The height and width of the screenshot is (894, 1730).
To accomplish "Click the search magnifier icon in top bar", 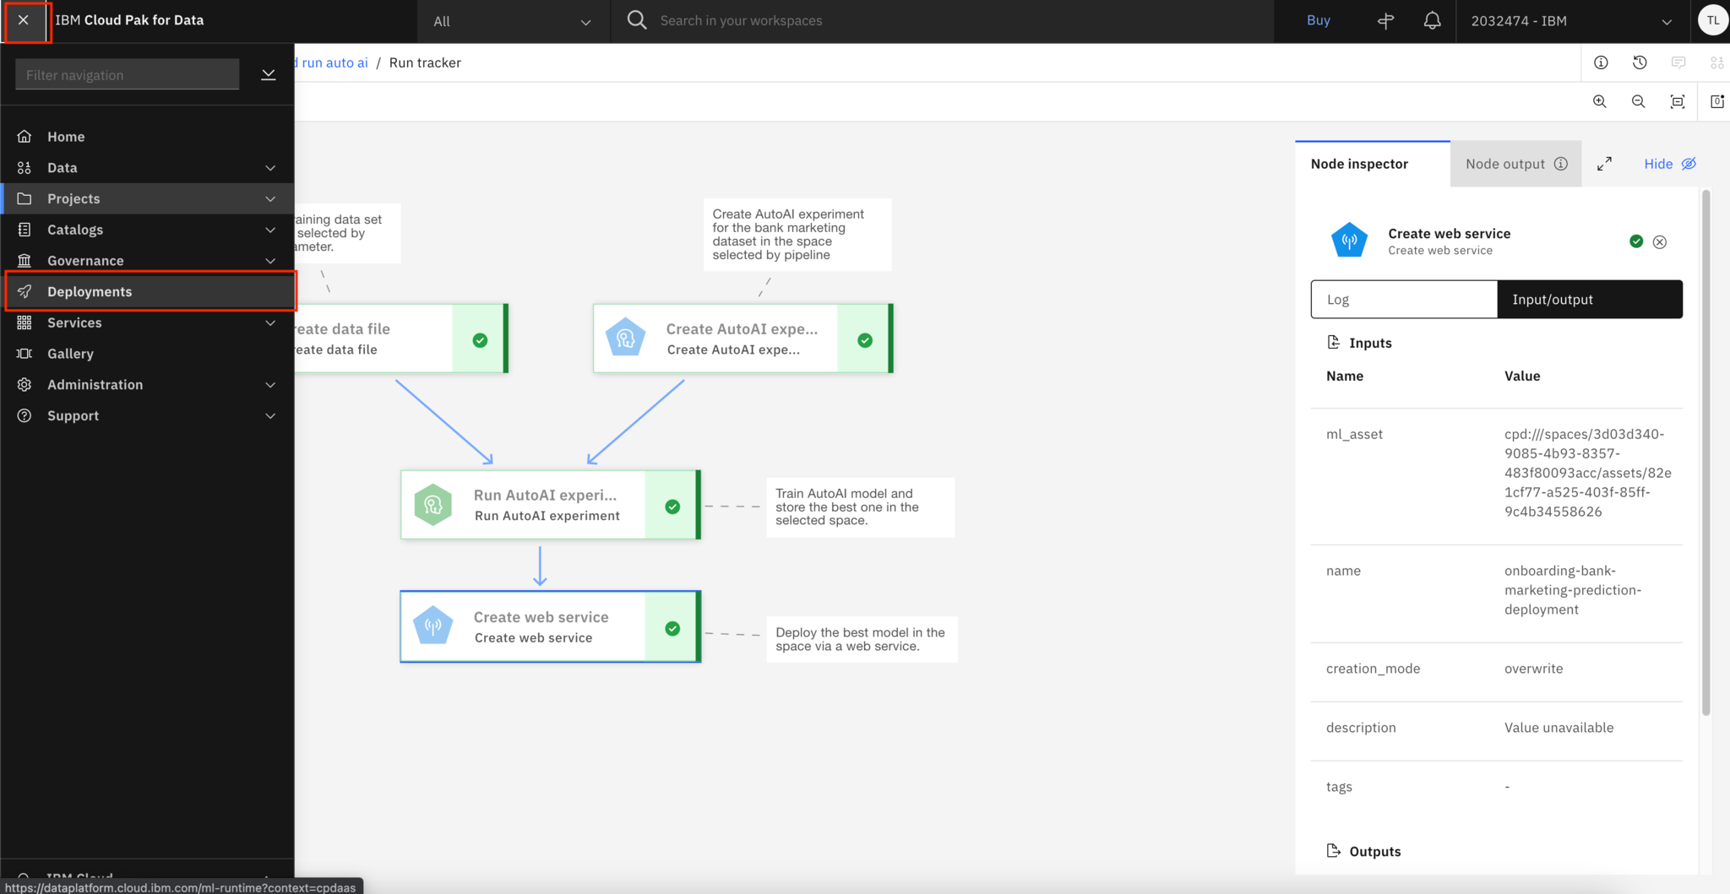I will [x=637, y=20].
